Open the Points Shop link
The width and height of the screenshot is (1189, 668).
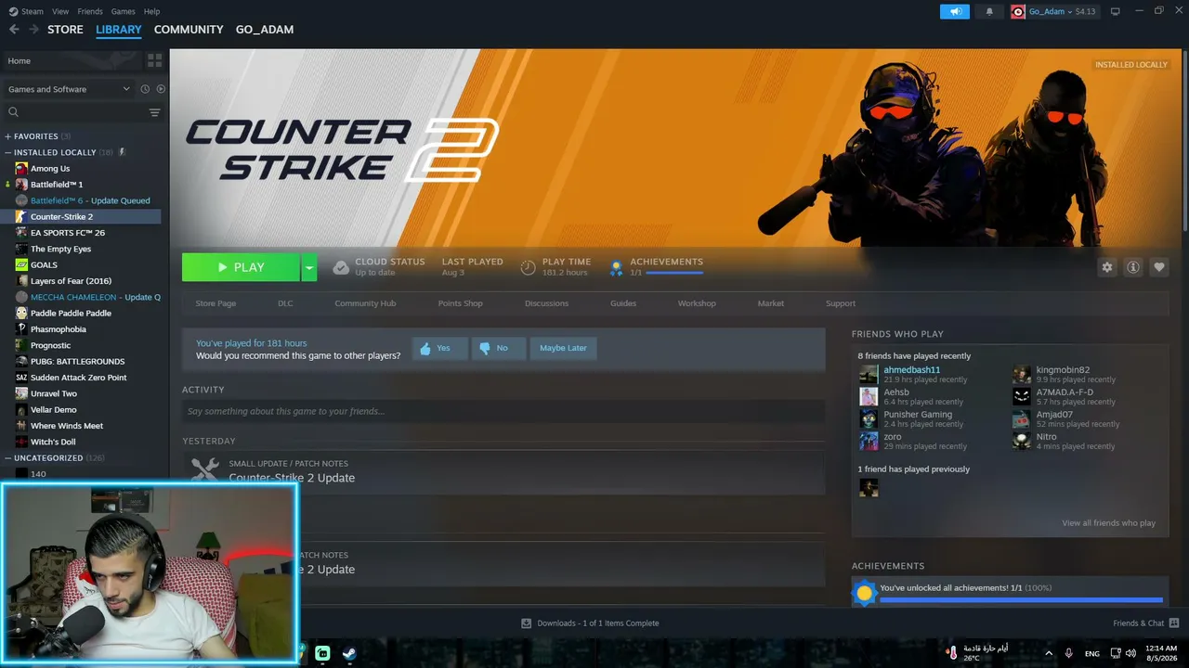pyautogui.click(x=461, y=303)
